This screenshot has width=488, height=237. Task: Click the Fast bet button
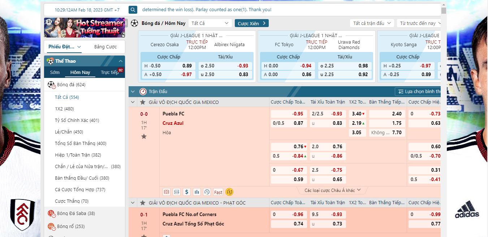218,192
